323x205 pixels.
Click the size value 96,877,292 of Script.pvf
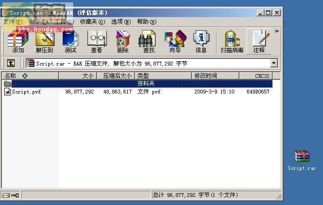pyautogui.click(x=79, y=92)
